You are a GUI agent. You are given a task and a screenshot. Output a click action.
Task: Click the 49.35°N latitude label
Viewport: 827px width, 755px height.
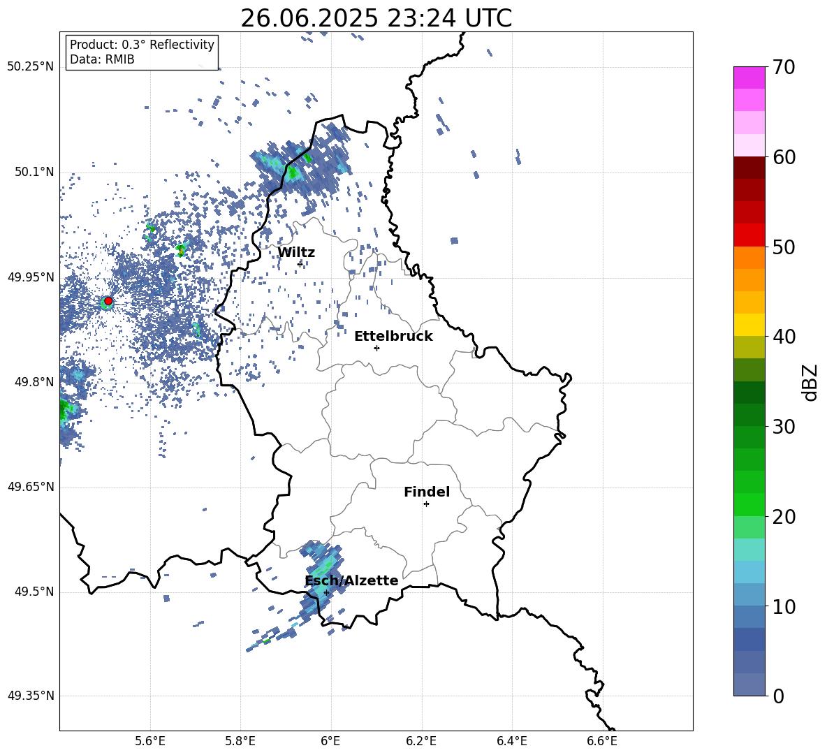(x=31, y=696)
